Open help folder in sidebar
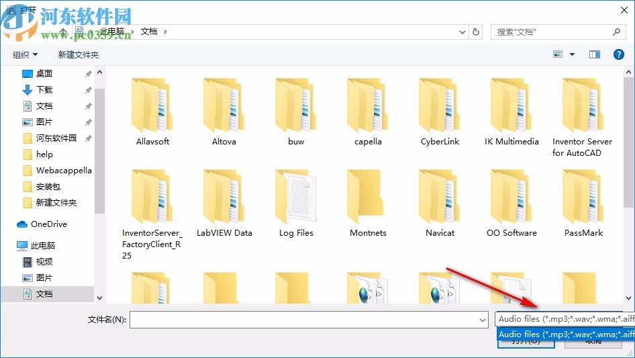The width and height of the screenshot is (635, 358). [x=44, y=154]
